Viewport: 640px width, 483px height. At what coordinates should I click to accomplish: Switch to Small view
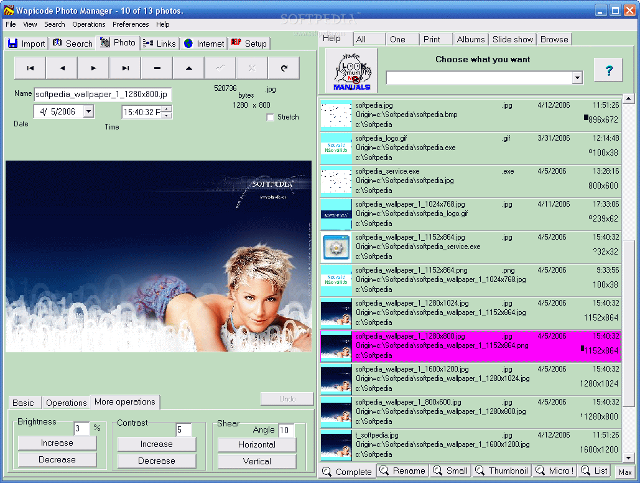pos(450,471)
